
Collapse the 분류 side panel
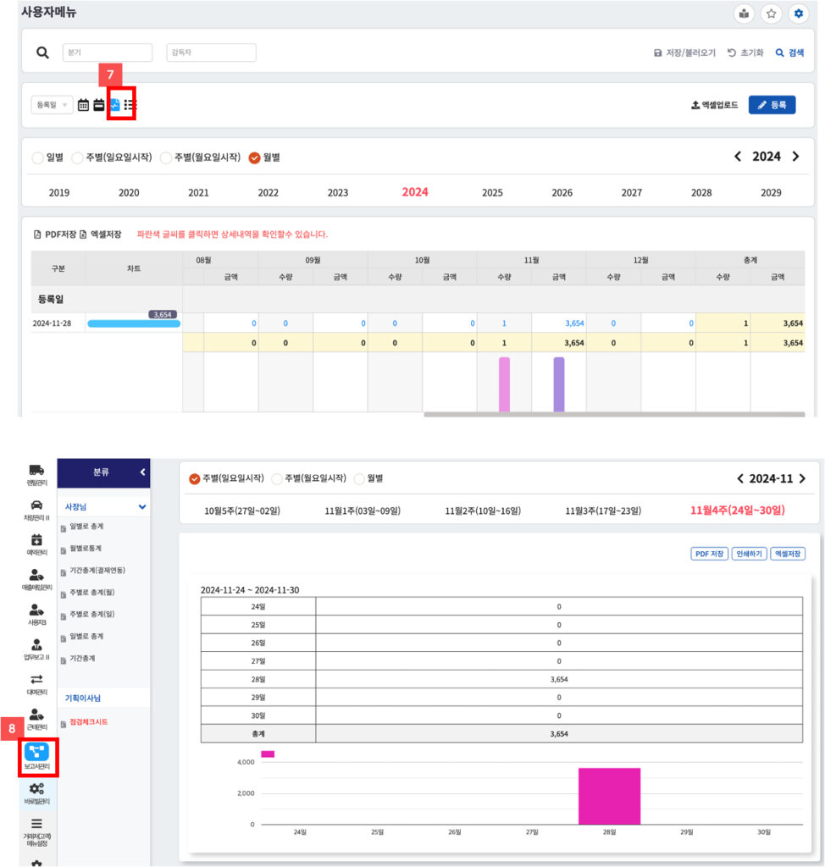(142, 472)
